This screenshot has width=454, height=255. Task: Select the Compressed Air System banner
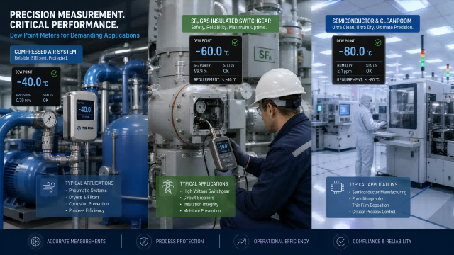pos(46,55)
